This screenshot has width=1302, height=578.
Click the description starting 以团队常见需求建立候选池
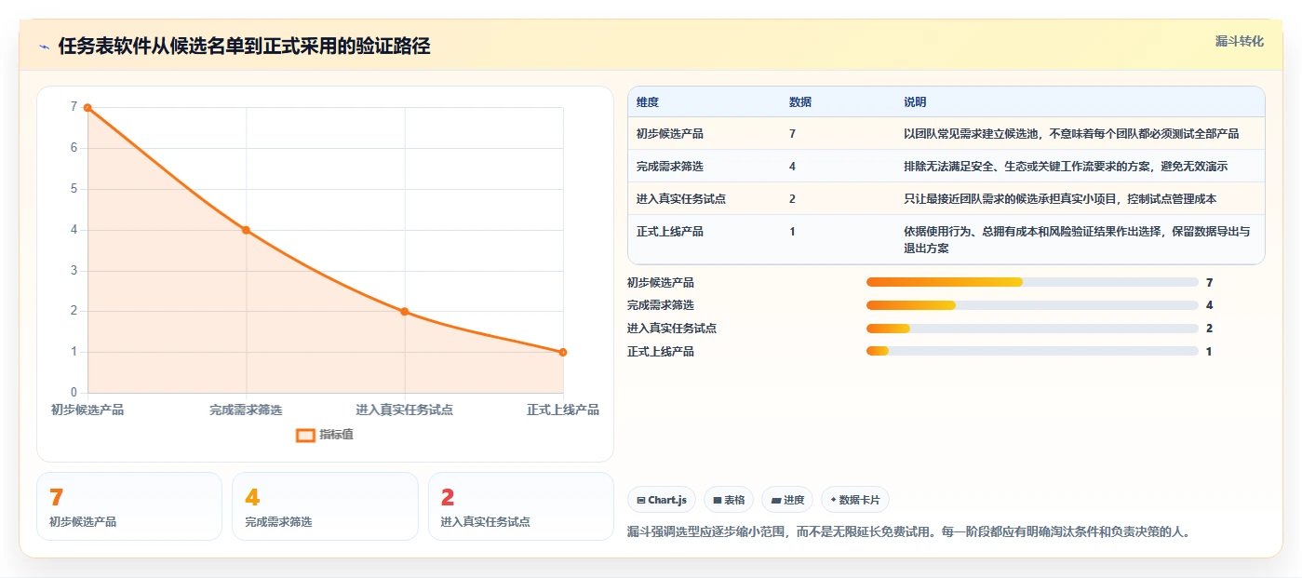point(1071,134)
